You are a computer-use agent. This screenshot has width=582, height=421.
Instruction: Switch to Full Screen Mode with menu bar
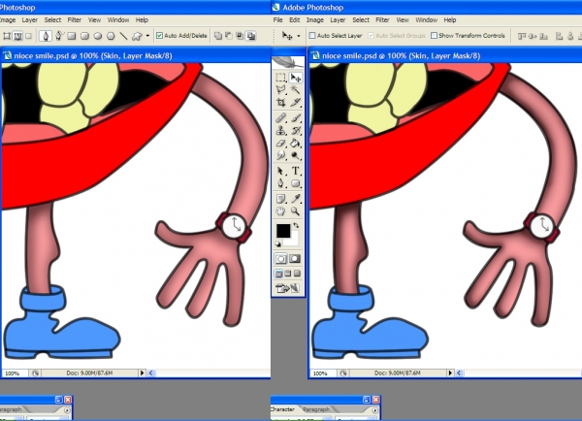[x=288, y=274]
